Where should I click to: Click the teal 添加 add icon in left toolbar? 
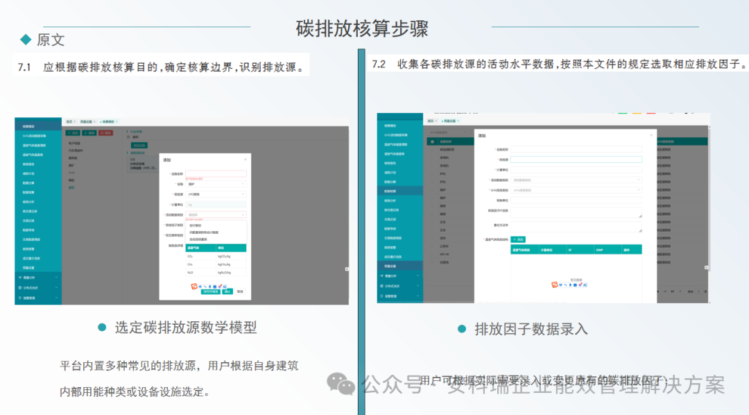tap(72, 133)
